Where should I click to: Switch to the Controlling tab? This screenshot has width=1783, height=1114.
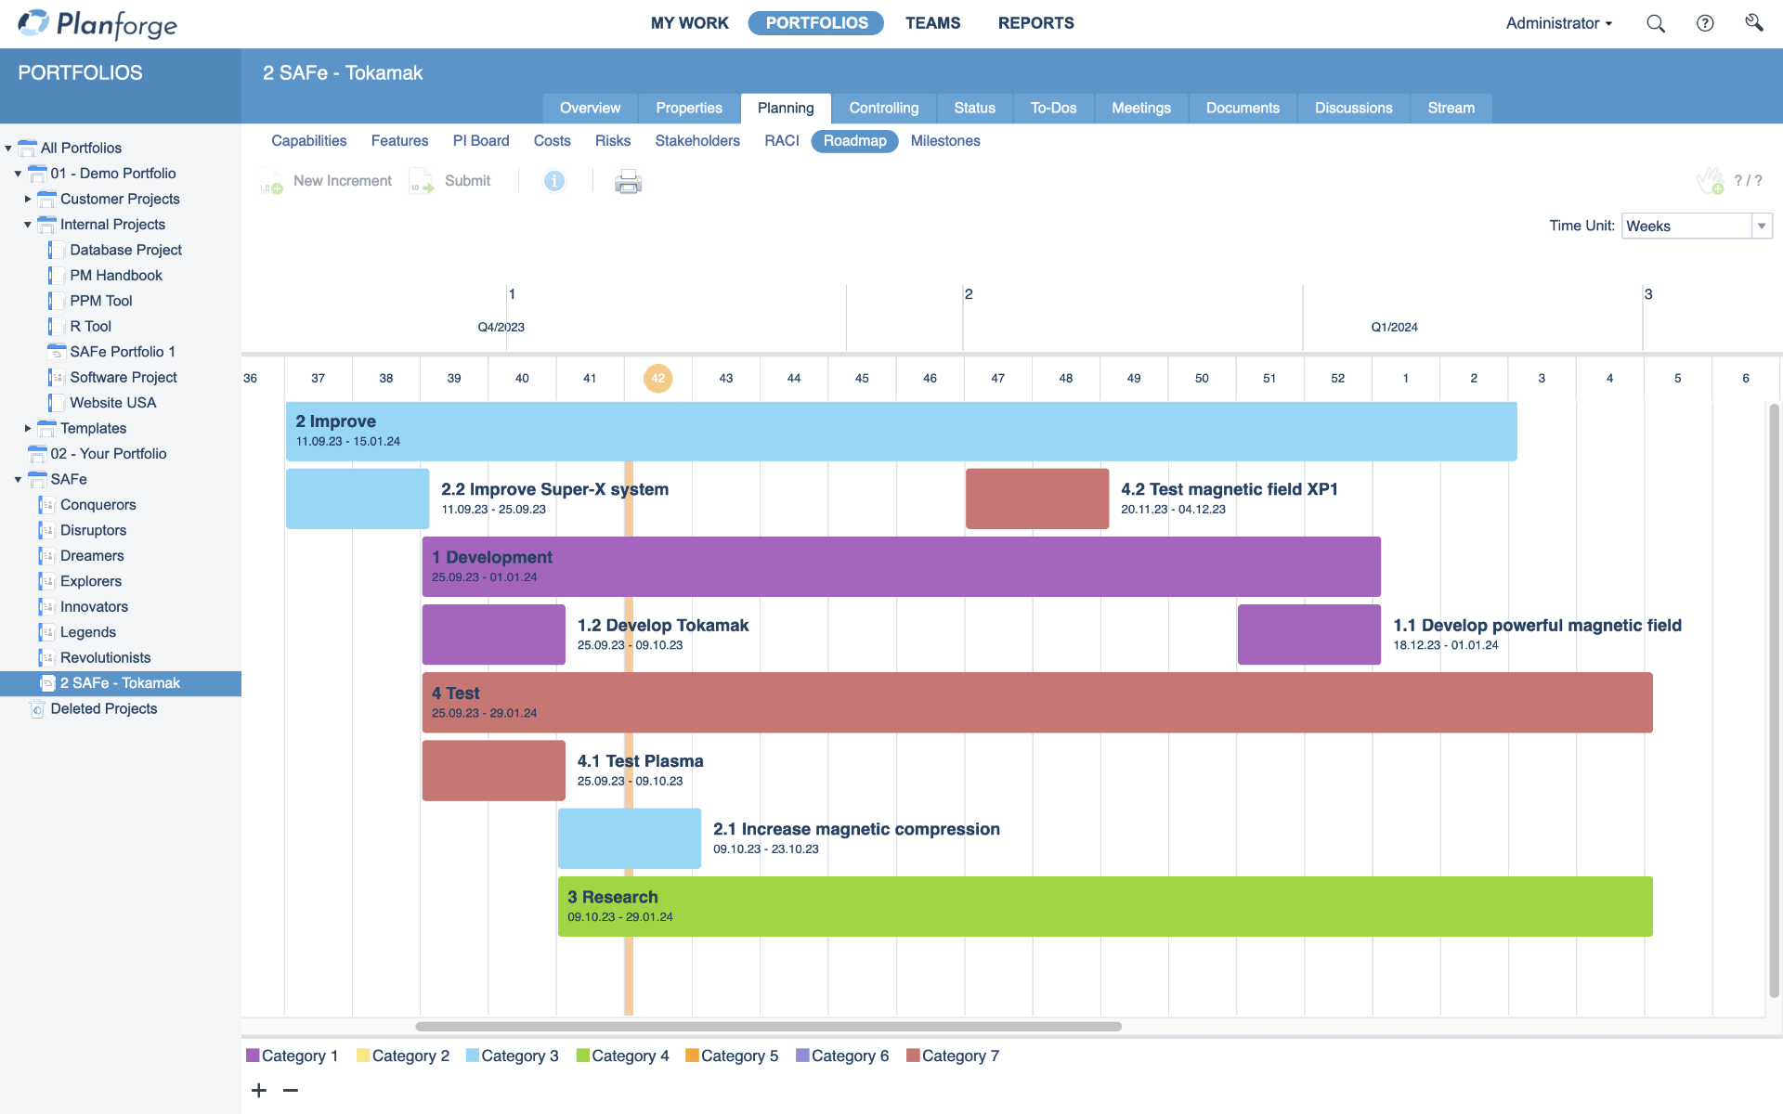[x=883, y=108]
